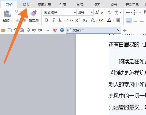Switch to the 引用 tab
This screenshot has width=146, height=115.
[63, 5]
